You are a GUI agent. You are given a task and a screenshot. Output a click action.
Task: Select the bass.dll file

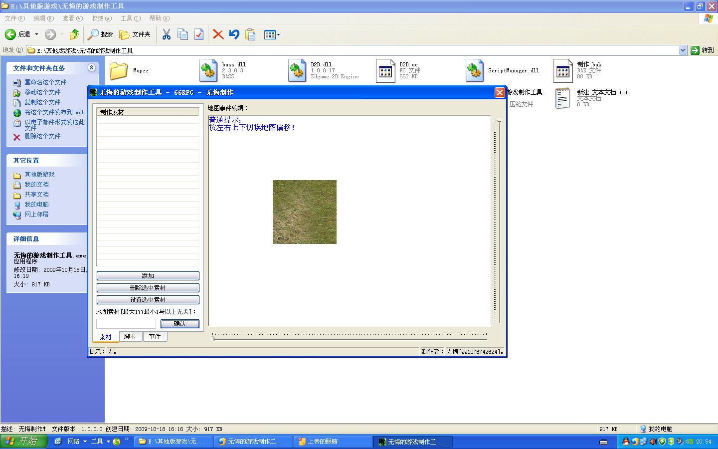click(x=223, y=70)
